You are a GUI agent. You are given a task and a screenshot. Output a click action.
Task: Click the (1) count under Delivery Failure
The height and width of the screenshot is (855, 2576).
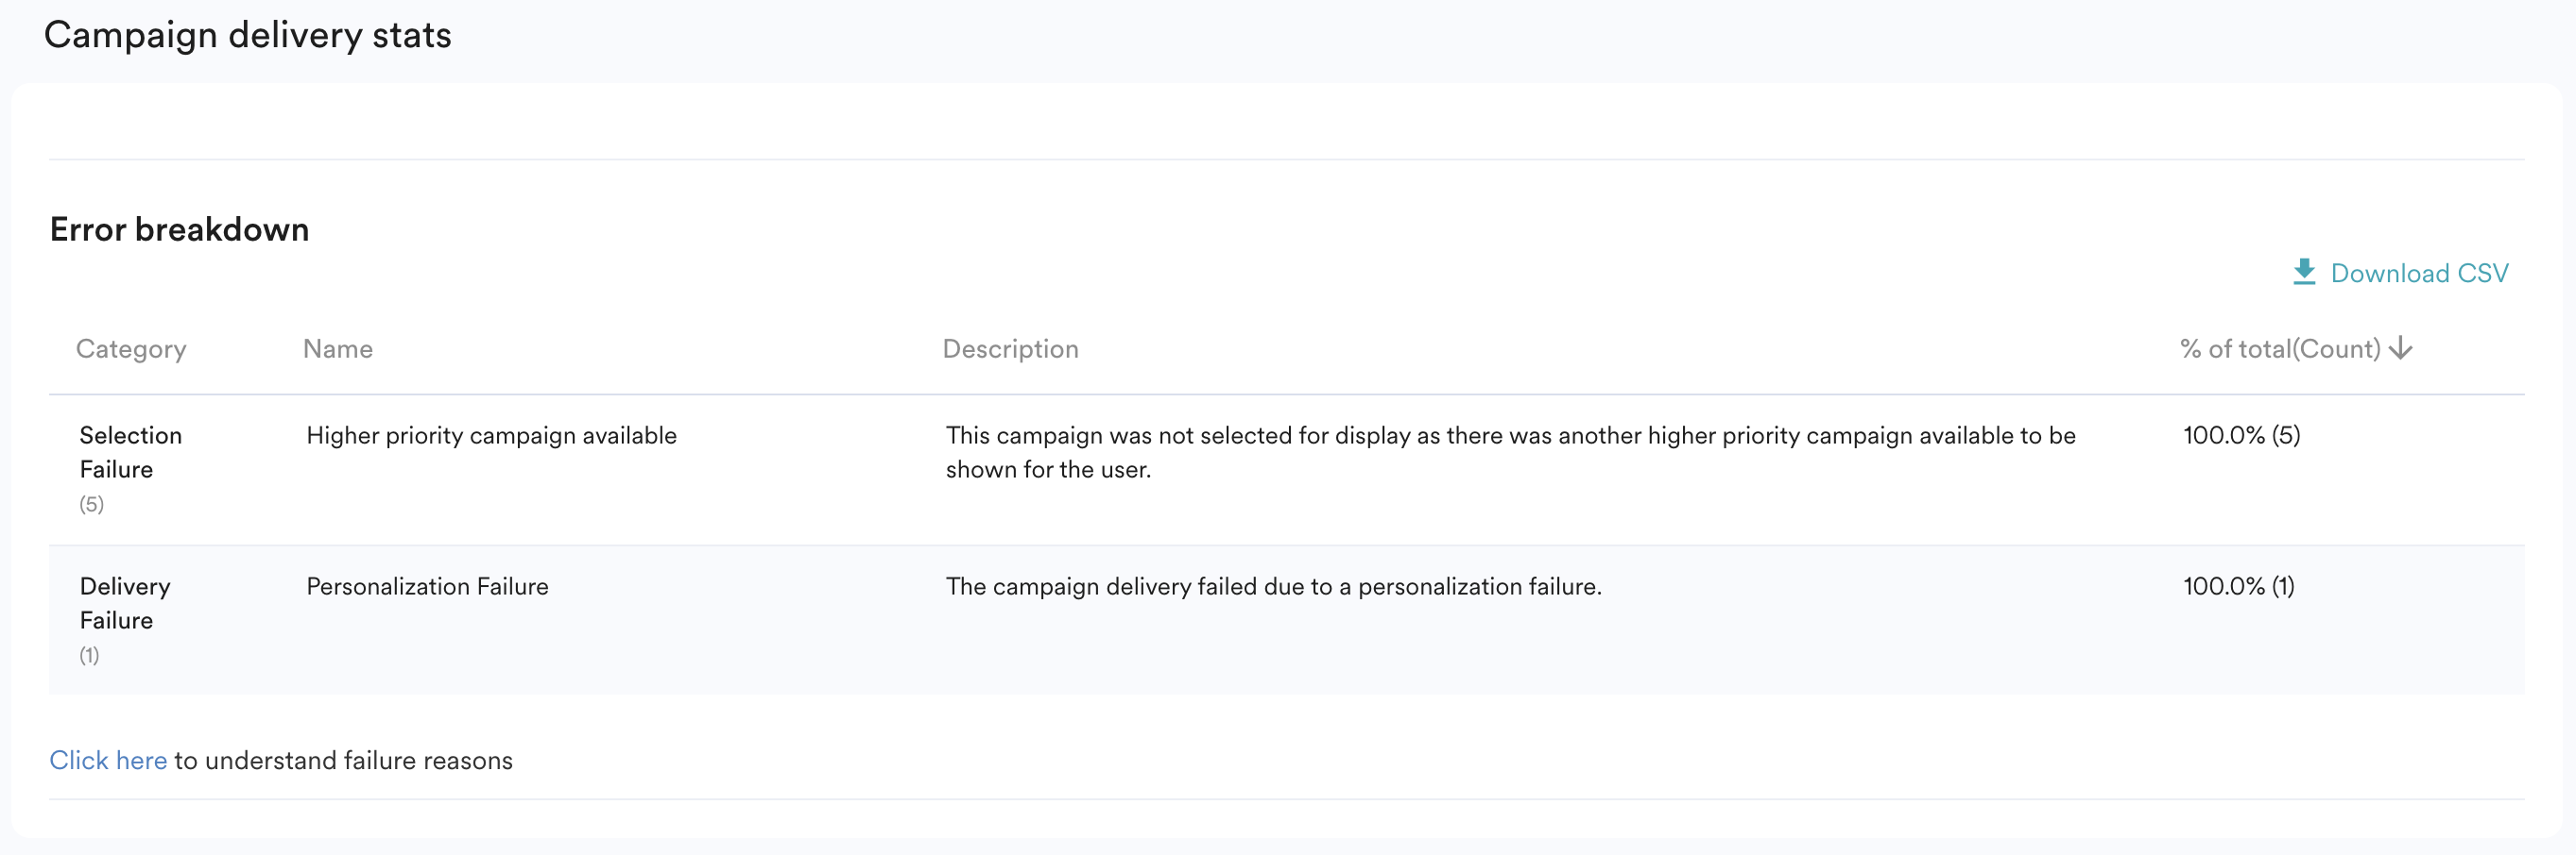[90, 655]
